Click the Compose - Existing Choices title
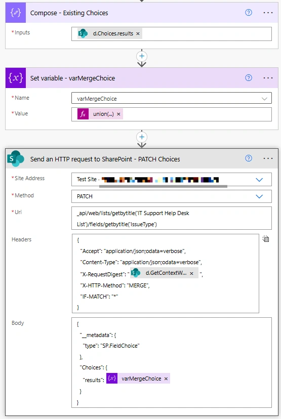This screenshot has width=281, height=419. 69,13
